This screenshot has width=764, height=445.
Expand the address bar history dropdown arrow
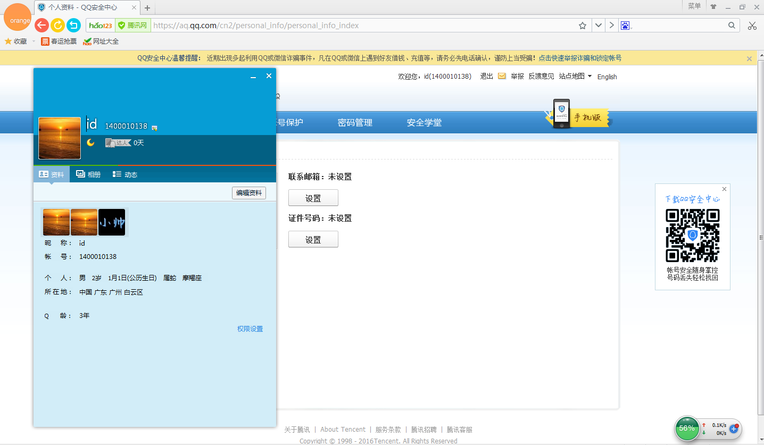point(599,26)
